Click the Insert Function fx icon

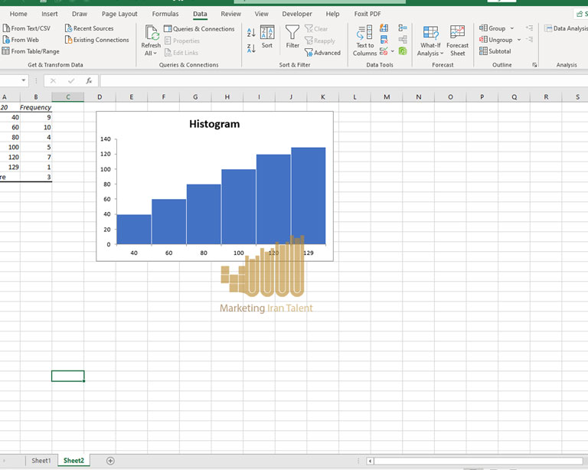click(x=89, y=81)
